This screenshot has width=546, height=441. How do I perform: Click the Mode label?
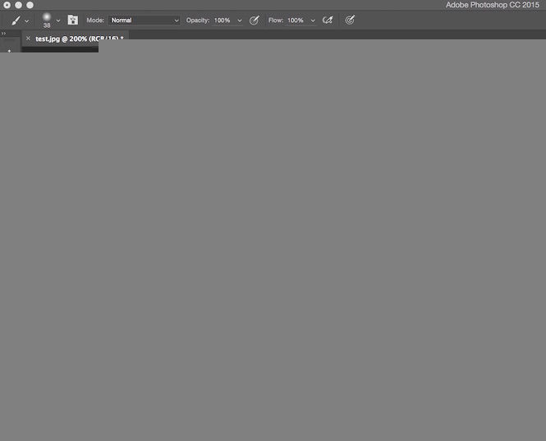coord(95,20)
